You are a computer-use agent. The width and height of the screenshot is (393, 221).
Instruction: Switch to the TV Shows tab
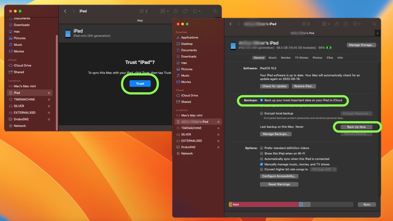point(301,58)
